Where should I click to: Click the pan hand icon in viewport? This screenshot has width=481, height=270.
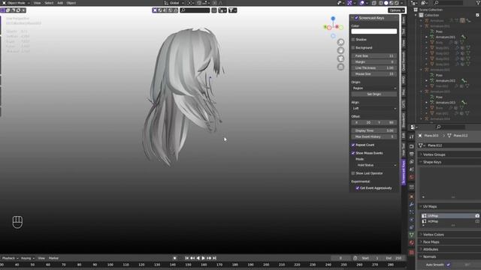coord(340,50)
